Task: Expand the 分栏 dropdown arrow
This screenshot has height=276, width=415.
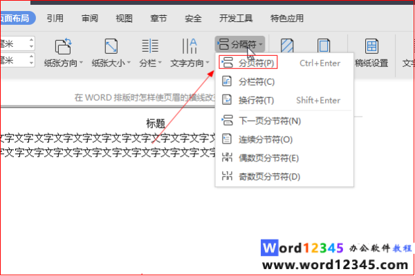Action: (x=160, y=63)
